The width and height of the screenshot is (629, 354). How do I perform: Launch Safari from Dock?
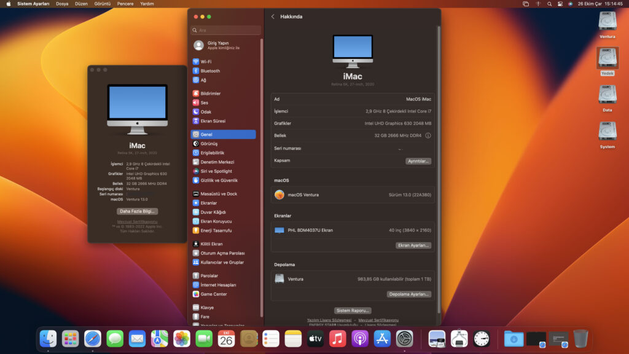tap(93, 339)
